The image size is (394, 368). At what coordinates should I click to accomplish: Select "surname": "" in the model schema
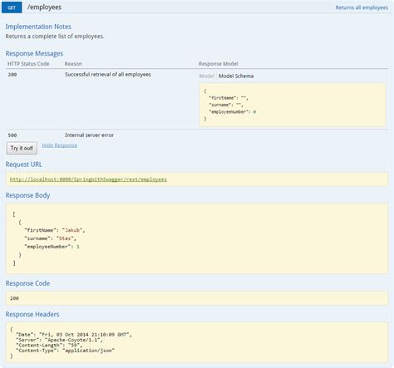pyautogui.click(x=226, y=105)
